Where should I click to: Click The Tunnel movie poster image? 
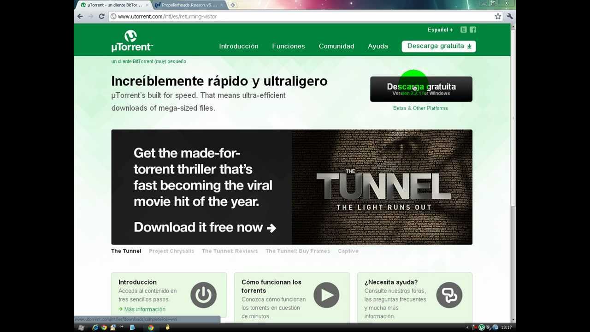click(x=382, y=187)
